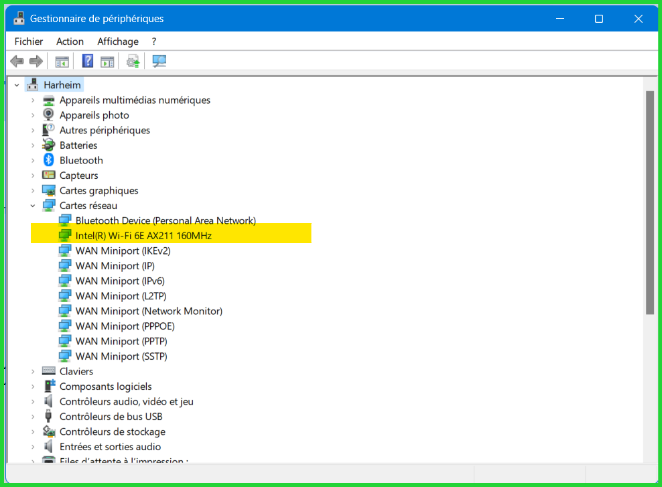Expand Contrôleurs de bus USB
The image size is (662, 487).
tap(33, 417)
